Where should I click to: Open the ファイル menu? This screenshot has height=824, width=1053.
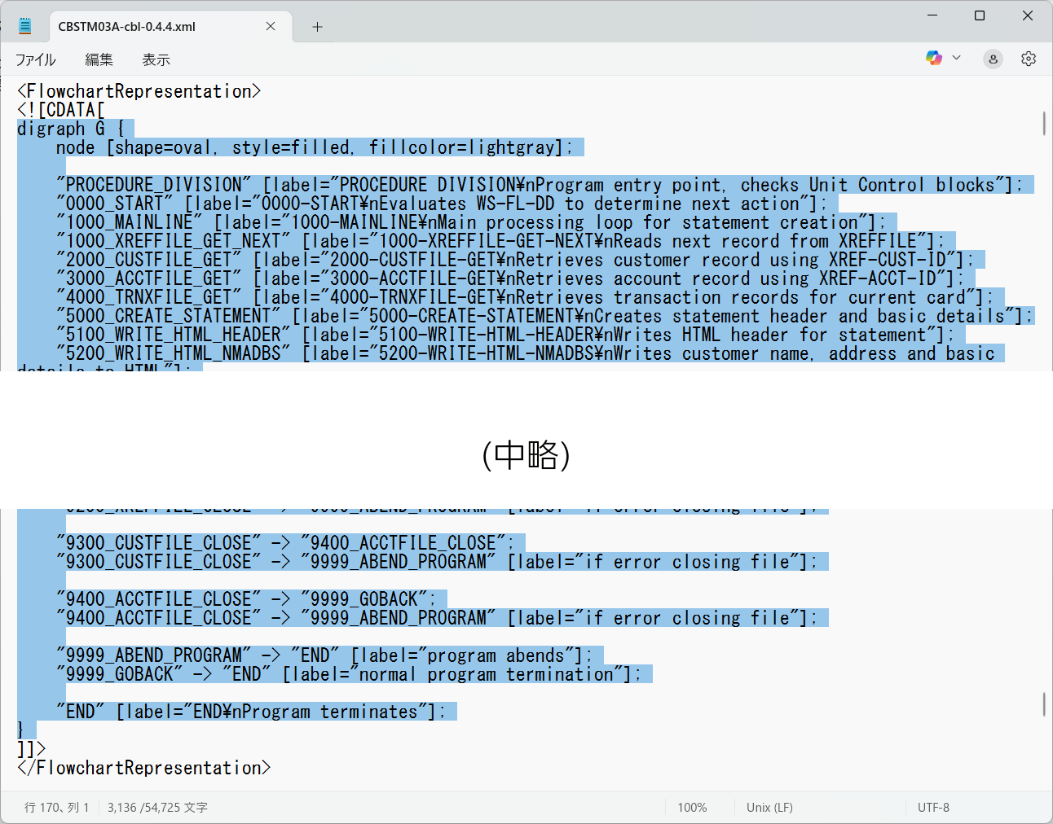[35, 59]
